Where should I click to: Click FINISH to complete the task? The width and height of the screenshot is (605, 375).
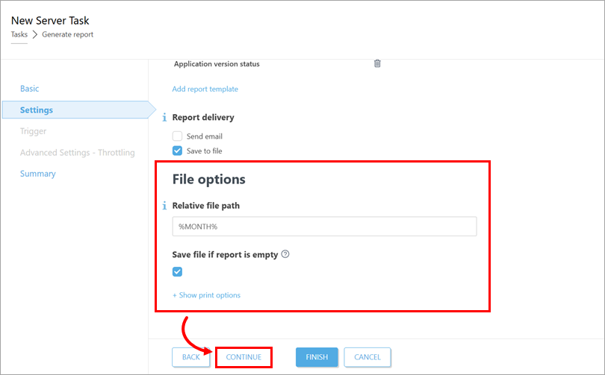317,357
